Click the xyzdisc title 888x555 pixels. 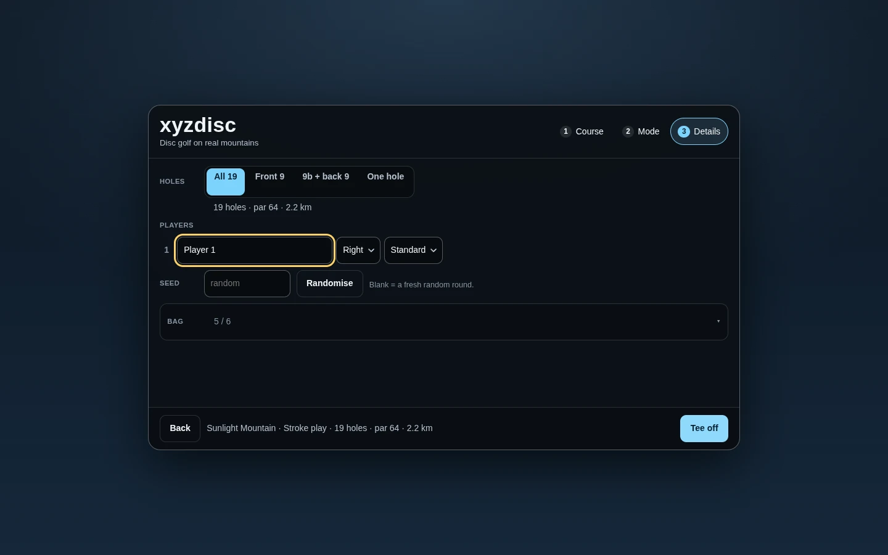click(x=198, y=125)
